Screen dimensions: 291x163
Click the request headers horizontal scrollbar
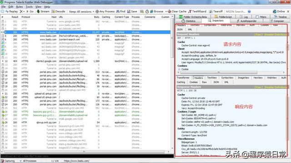(219, 72)
